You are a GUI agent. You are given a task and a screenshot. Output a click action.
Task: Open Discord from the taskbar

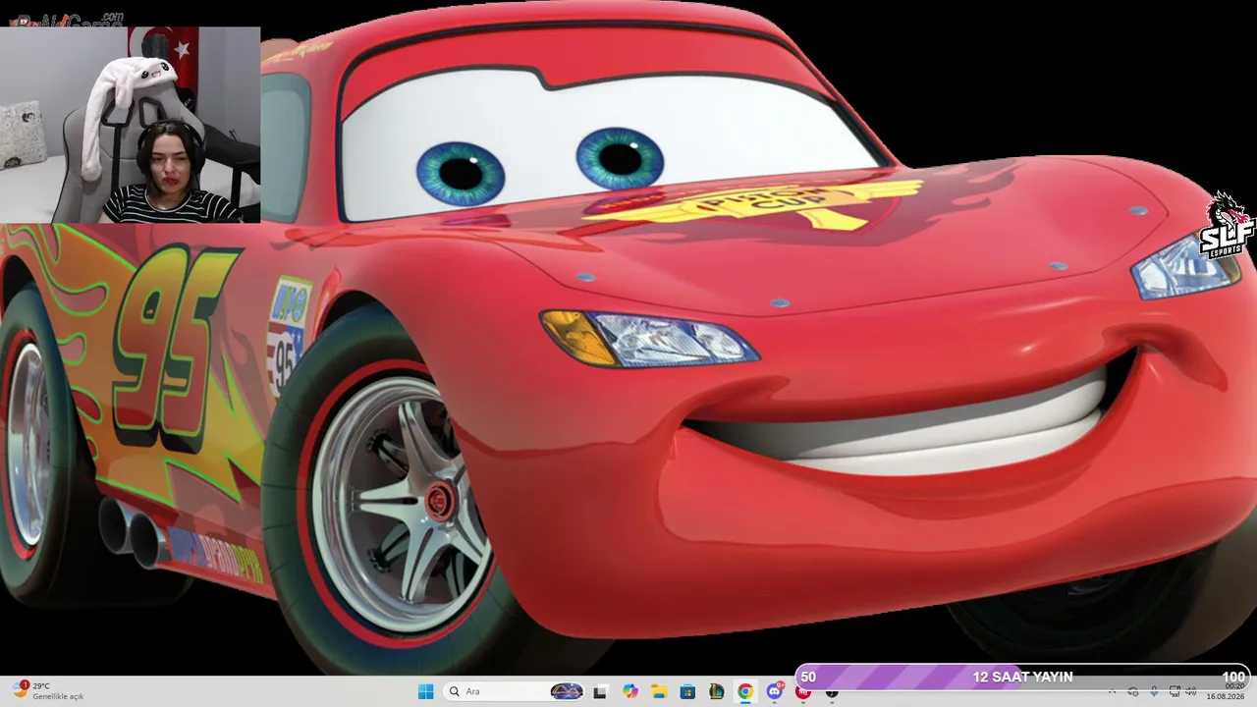pyautogui.click(x=775, y=691)
